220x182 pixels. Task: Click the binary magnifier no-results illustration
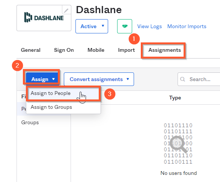(178, 143)
